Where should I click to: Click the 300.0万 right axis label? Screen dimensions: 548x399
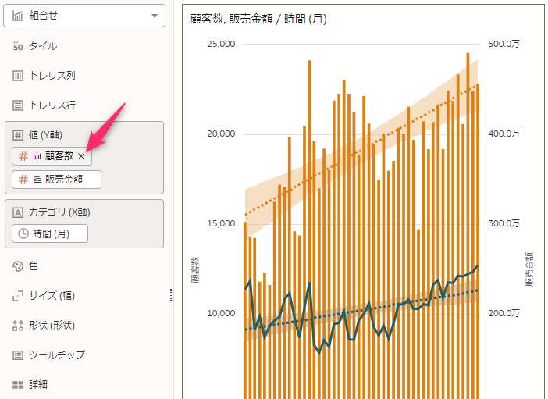[504, 224]
